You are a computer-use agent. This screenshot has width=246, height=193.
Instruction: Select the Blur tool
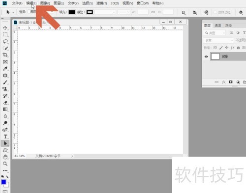(x=5, y=116)
